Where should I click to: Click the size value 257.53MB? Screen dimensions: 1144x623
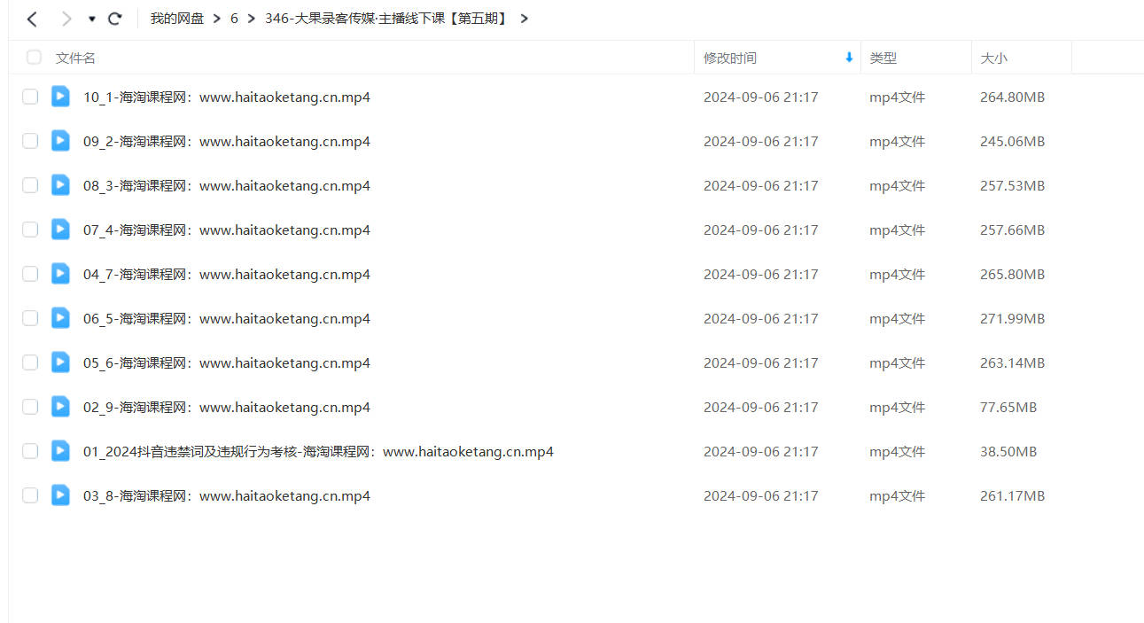click(x=1012, y=186)
